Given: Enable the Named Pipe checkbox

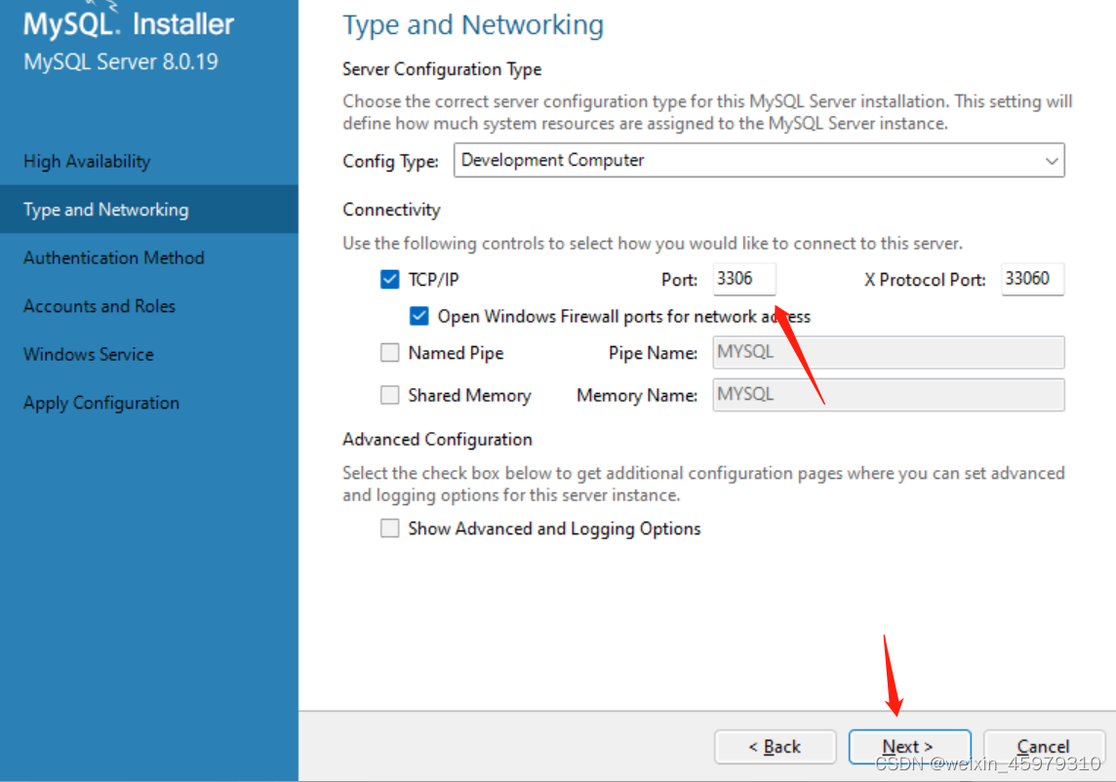Looking at the screenshot, I should tap(389, 353).
